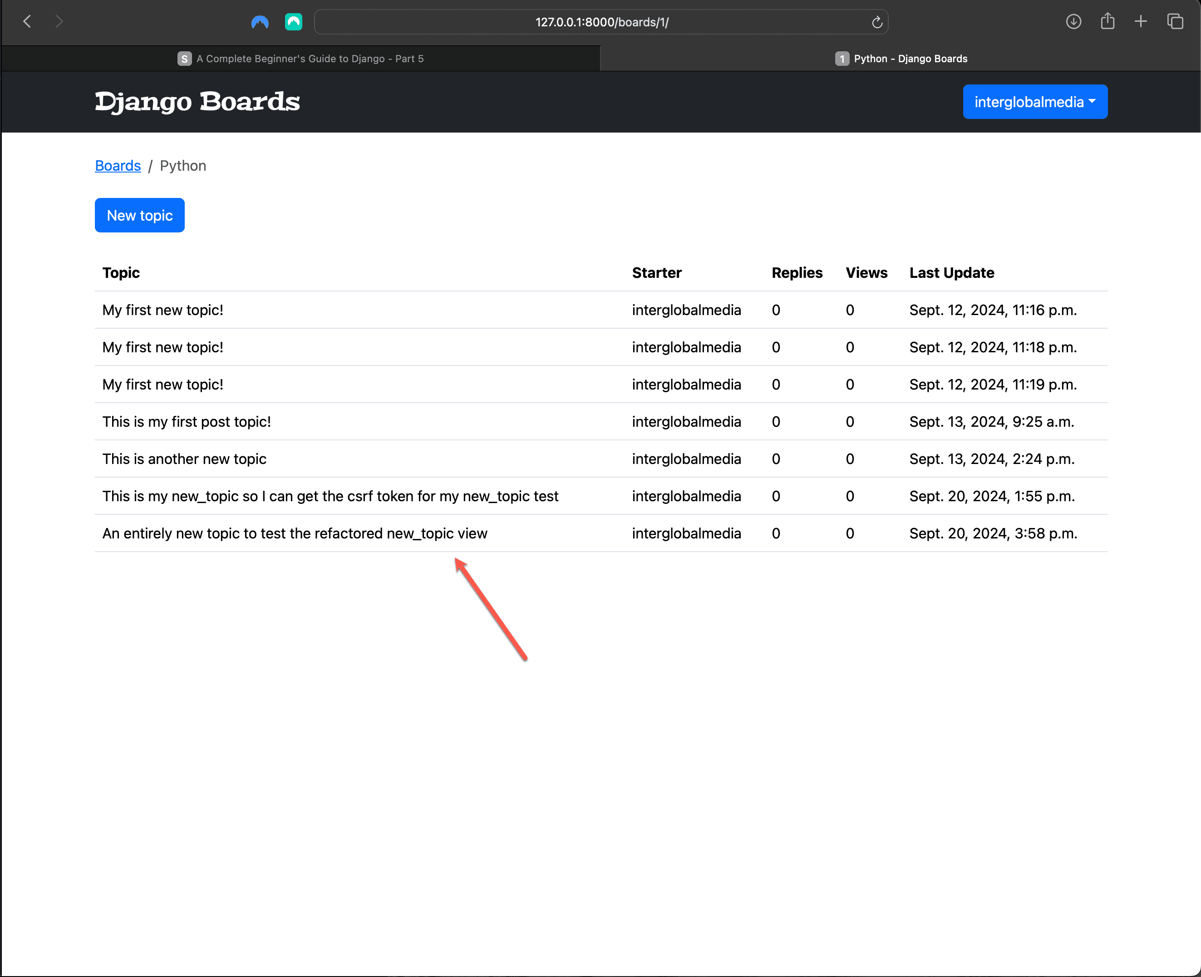This screenshot has width=1201, height=977.
Task: Select 'This is another new topic'
Action: tap(184, 459)
